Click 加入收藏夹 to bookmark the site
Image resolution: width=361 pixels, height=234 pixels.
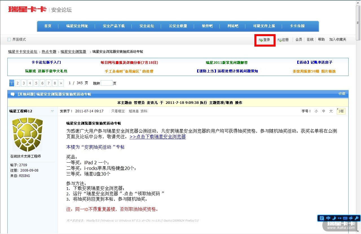338,40
